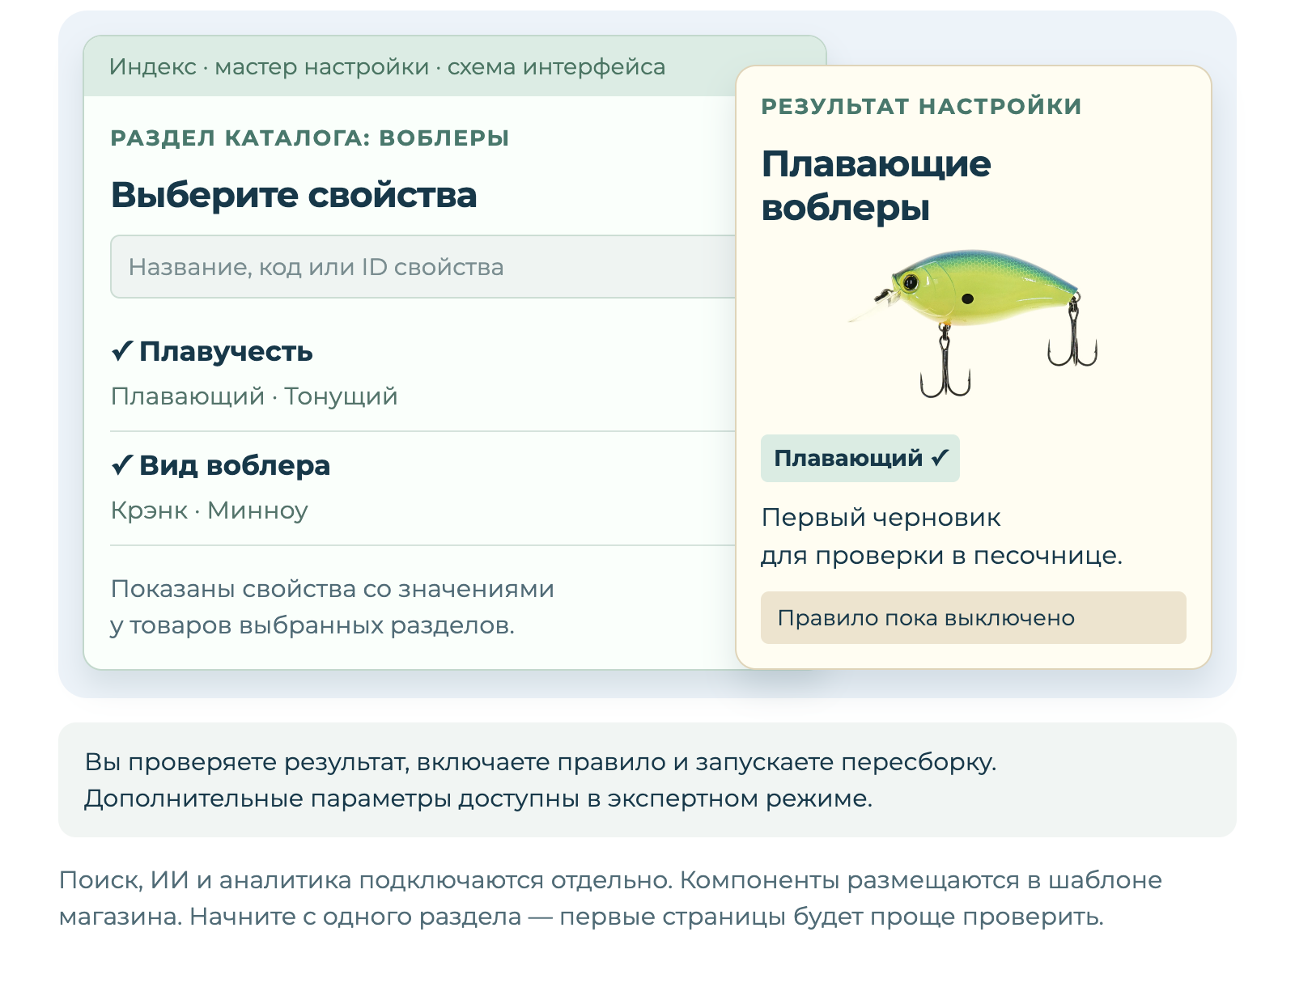Click the «Раздел каталога: Воблеры» label
The height and width of the screenshot is (987, 1295).
[310, 138]
